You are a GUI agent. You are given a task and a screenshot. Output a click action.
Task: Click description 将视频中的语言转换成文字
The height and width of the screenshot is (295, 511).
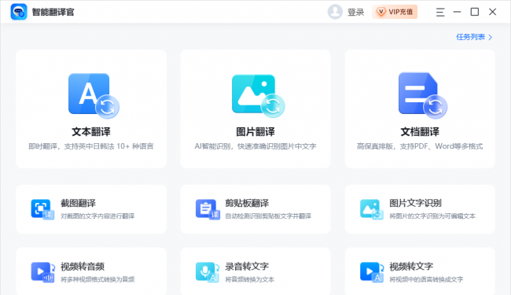[x=426, y=279]
